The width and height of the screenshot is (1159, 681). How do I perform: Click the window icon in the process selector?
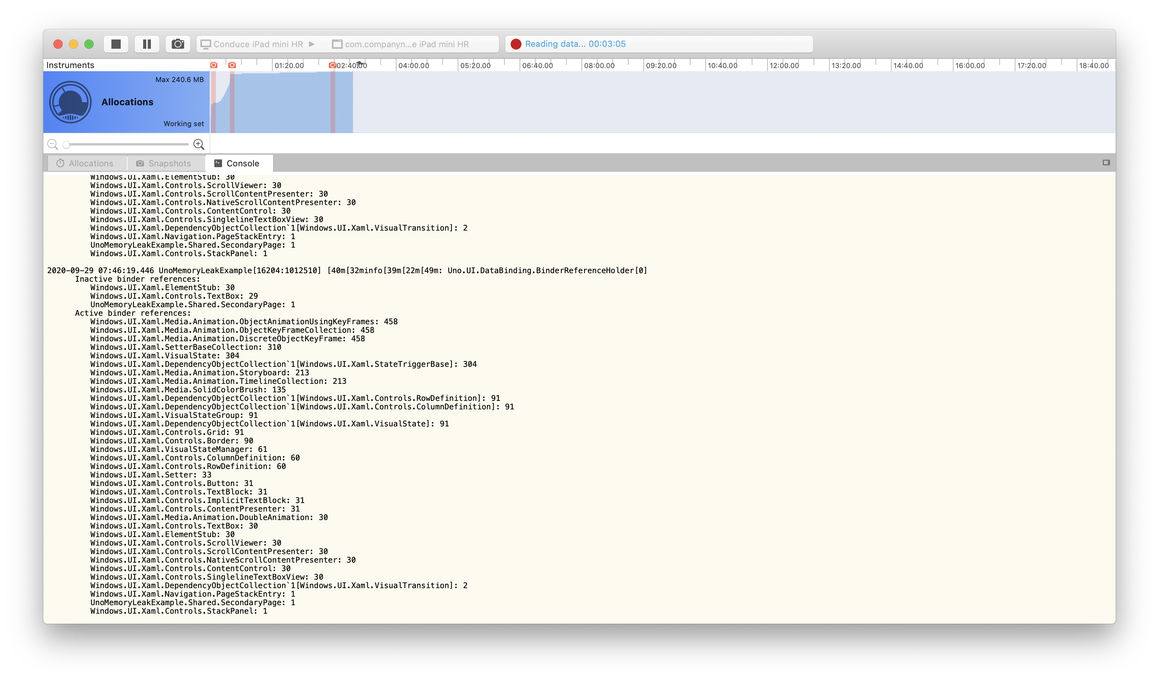tap(337, 44)
